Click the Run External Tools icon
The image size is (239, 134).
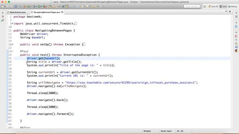click(x=44, y=6)
